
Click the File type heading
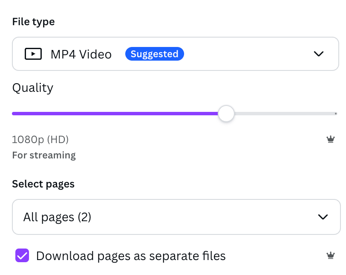tap(33, 22)
